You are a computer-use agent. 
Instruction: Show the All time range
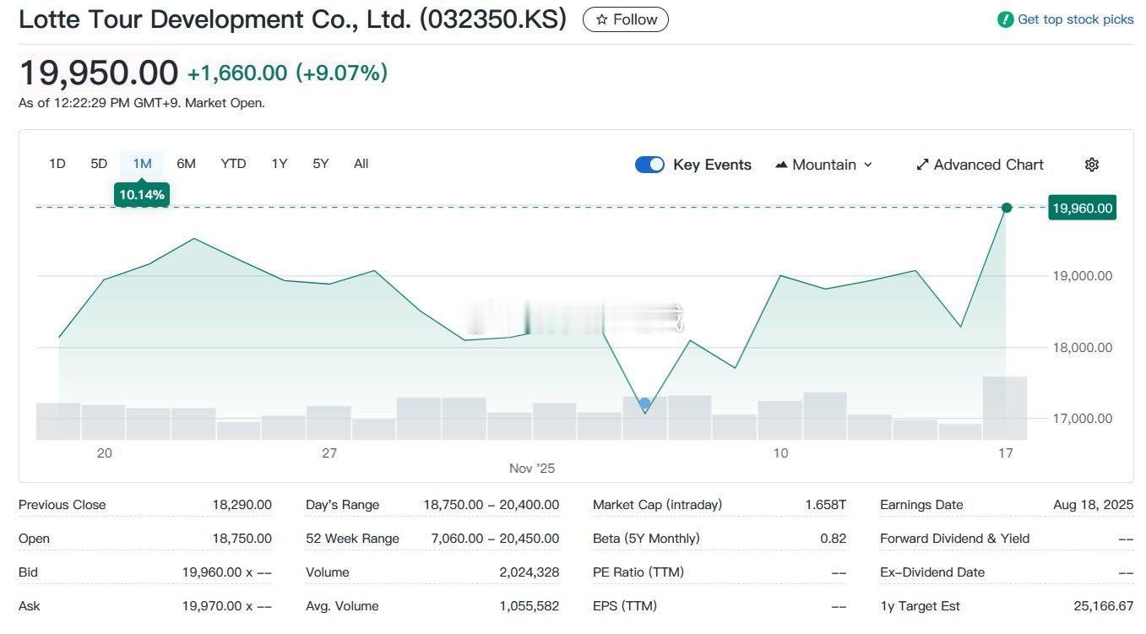pyautogui.click(x=361, y=164)
